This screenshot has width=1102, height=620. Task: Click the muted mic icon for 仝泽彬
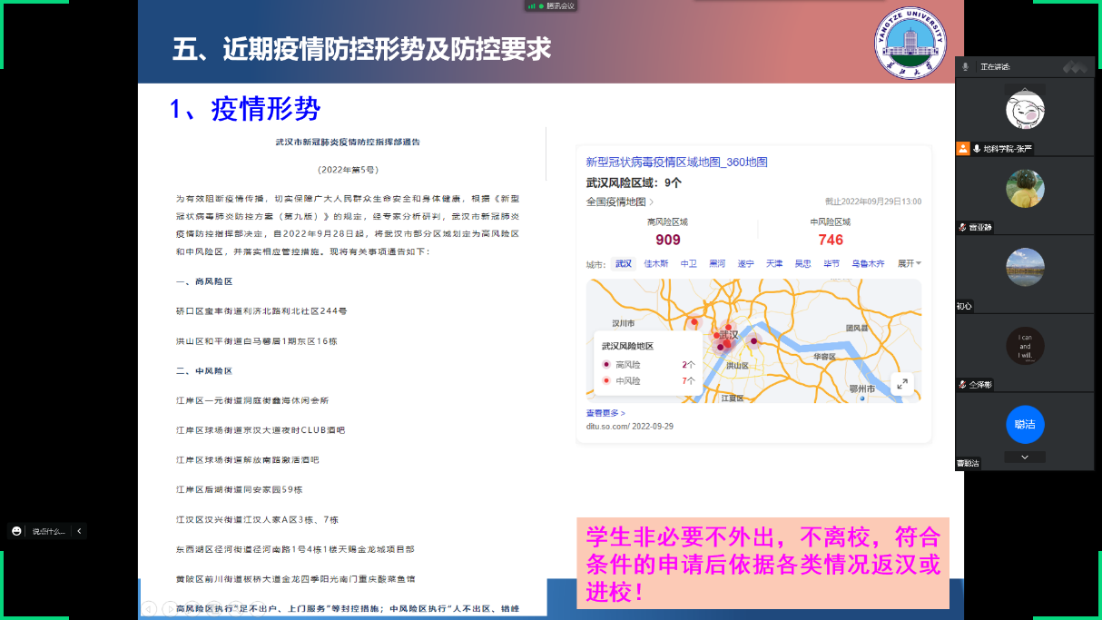[962, 385]
